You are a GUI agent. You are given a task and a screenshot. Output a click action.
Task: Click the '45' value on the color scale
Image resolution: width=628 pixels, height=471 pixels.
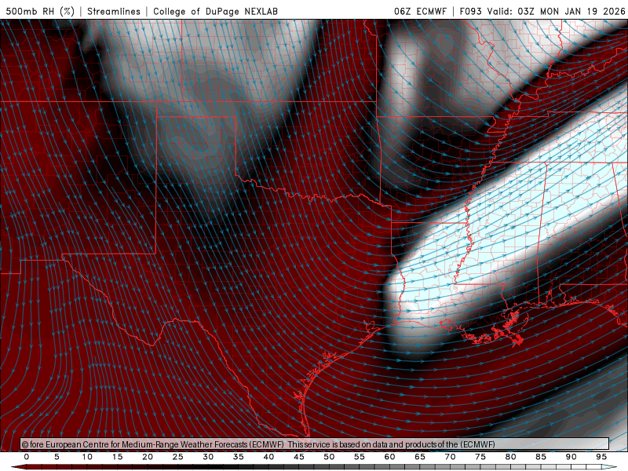(x=299, y=457)
